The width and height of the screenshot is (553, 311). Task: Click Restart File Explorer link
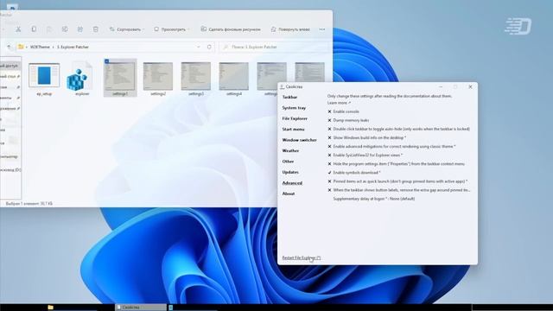302,258
